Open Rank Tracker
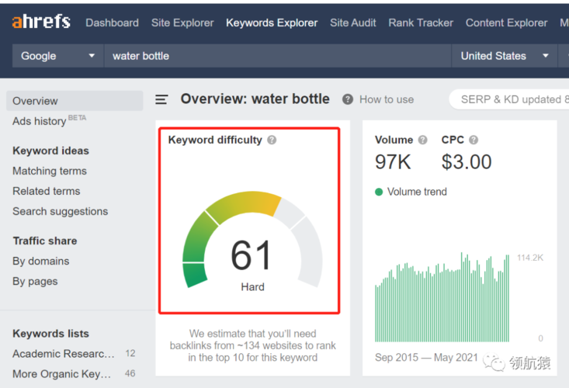This screenshot has height=388, width=569. coord(421,23)
